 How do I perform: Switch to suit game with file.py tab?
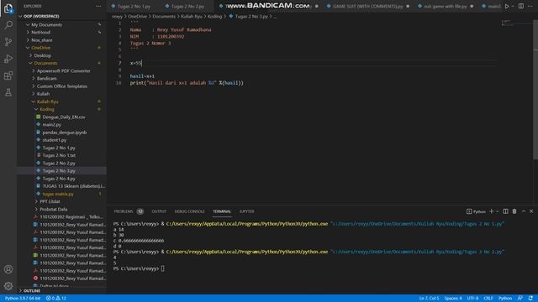point(445,6)
